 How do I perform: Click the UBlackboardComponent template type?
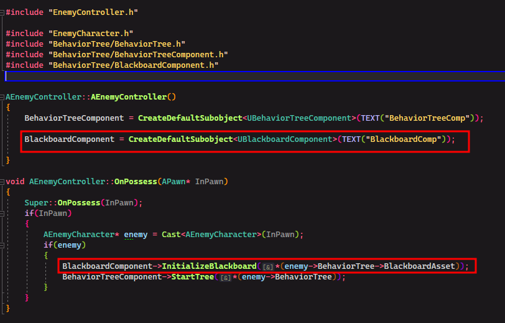[285, 139]
